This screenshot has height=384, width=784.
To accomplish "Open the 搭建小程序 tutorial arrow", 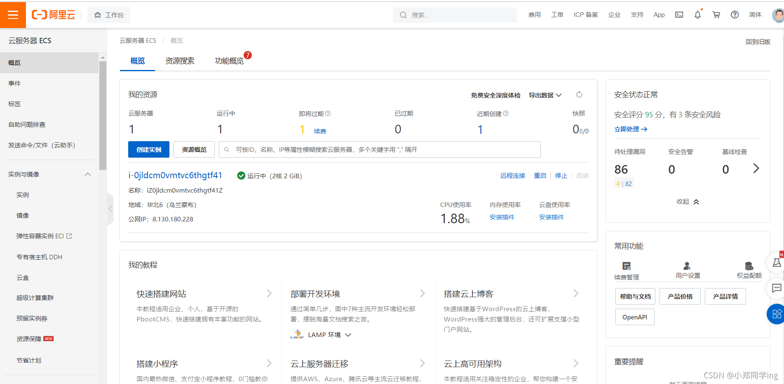I will click(x=269, y=363).
